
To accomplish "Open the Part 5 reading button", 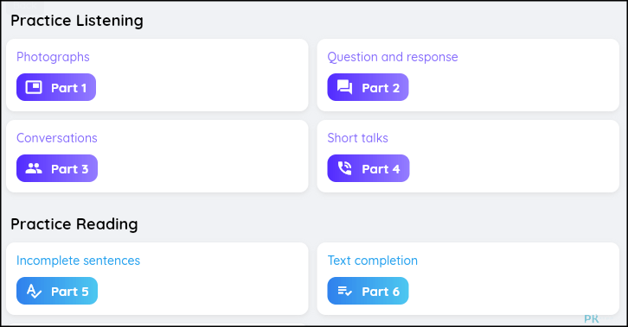I will pyautogui.click(x=57, y=291).
